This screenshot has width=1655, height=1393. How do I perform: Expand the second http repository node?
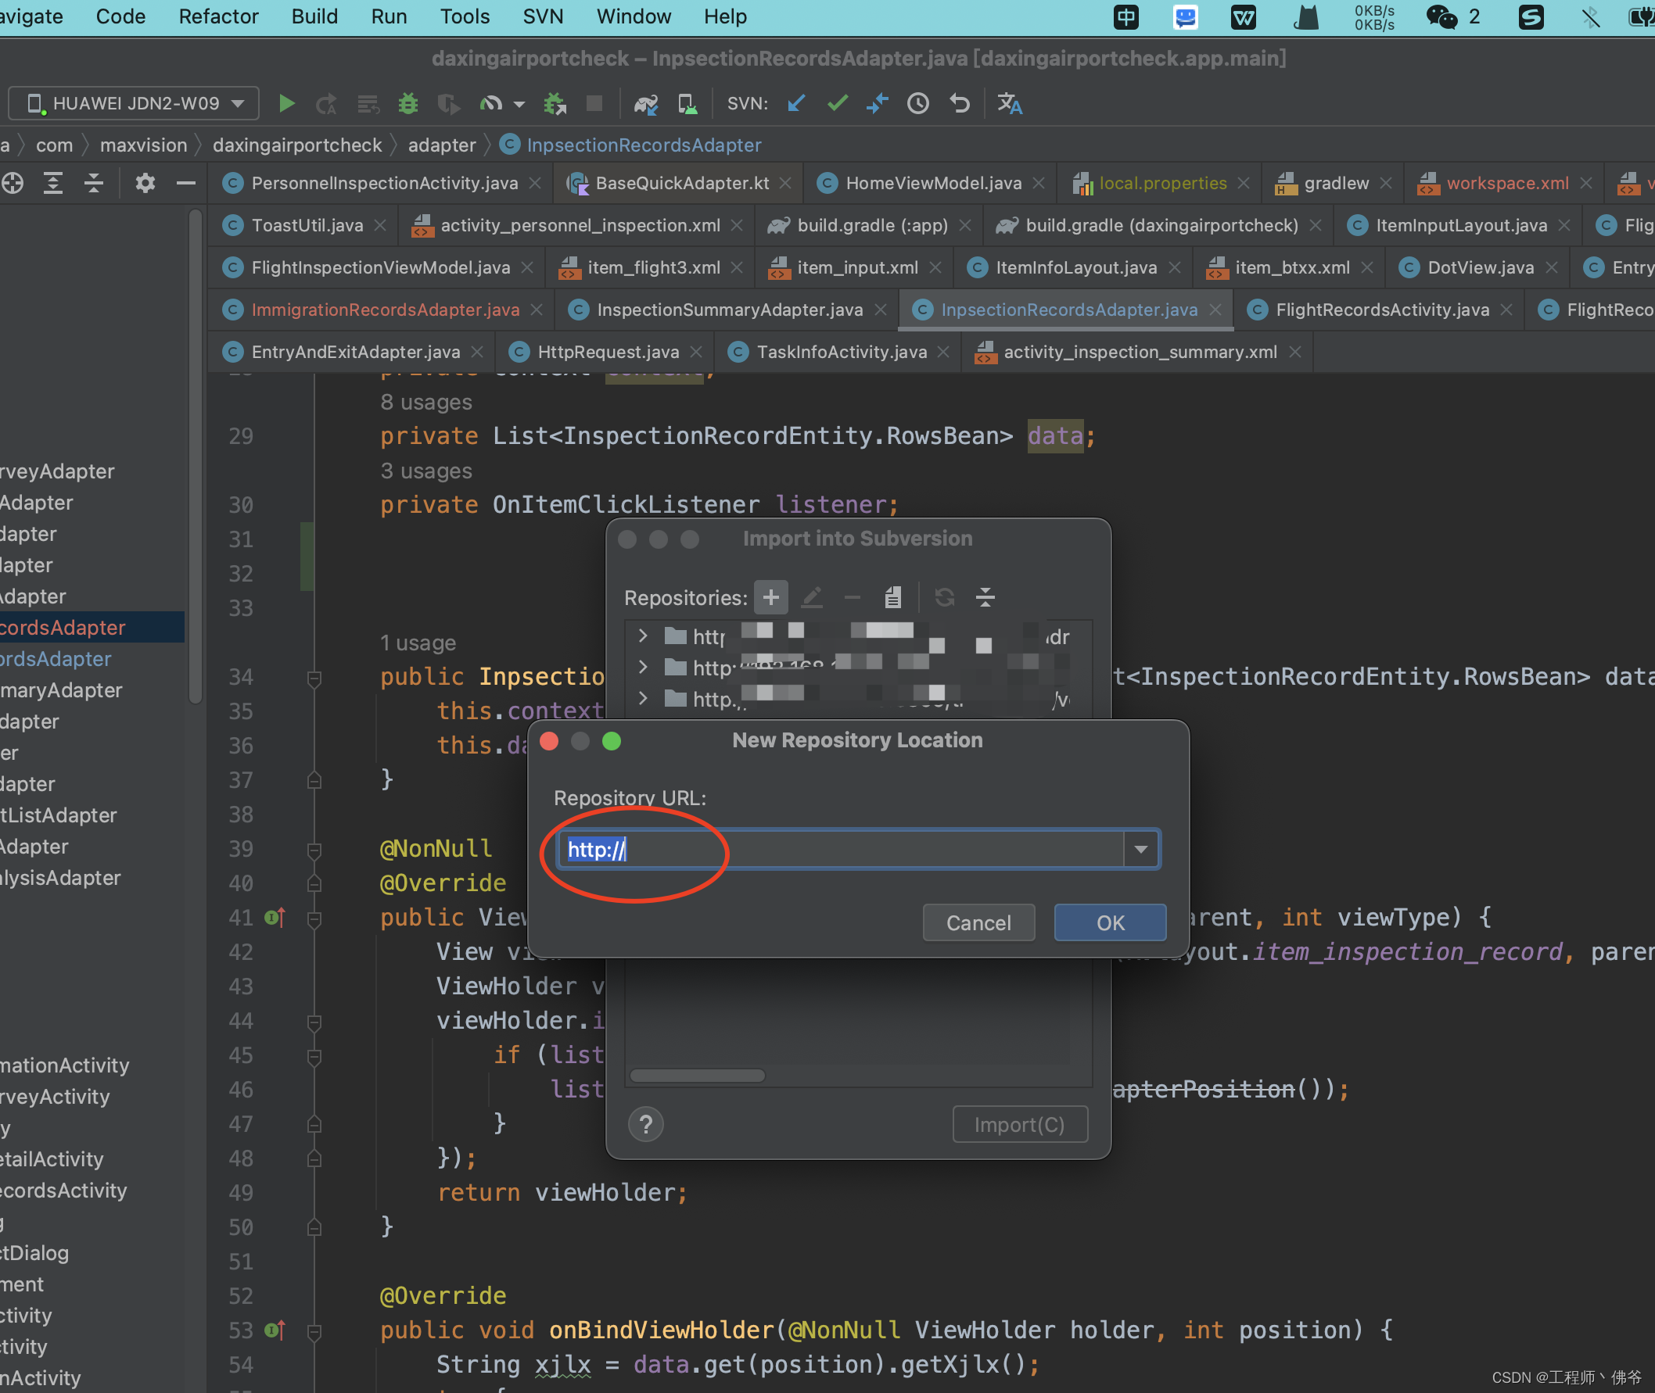tap(642, 668)
